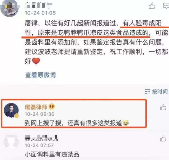Click the 10-24 09:36 timestamp
The width and height of the screenshot is (169, 160).
coord(39,114)
